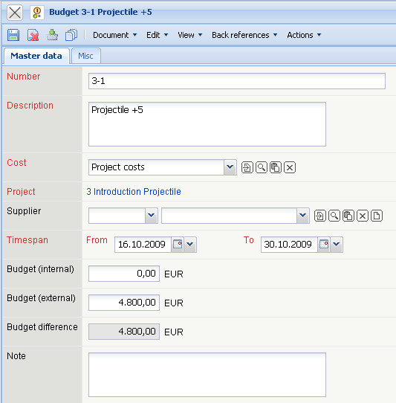Open the From date dropdown arrow
The height and width of the screenshot is (403, 396).
[x=190, y=244]
